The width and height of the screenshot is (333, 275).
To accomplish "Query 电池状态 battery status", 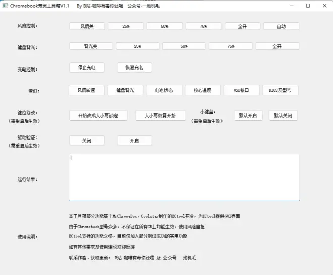I will coord(164,90).
